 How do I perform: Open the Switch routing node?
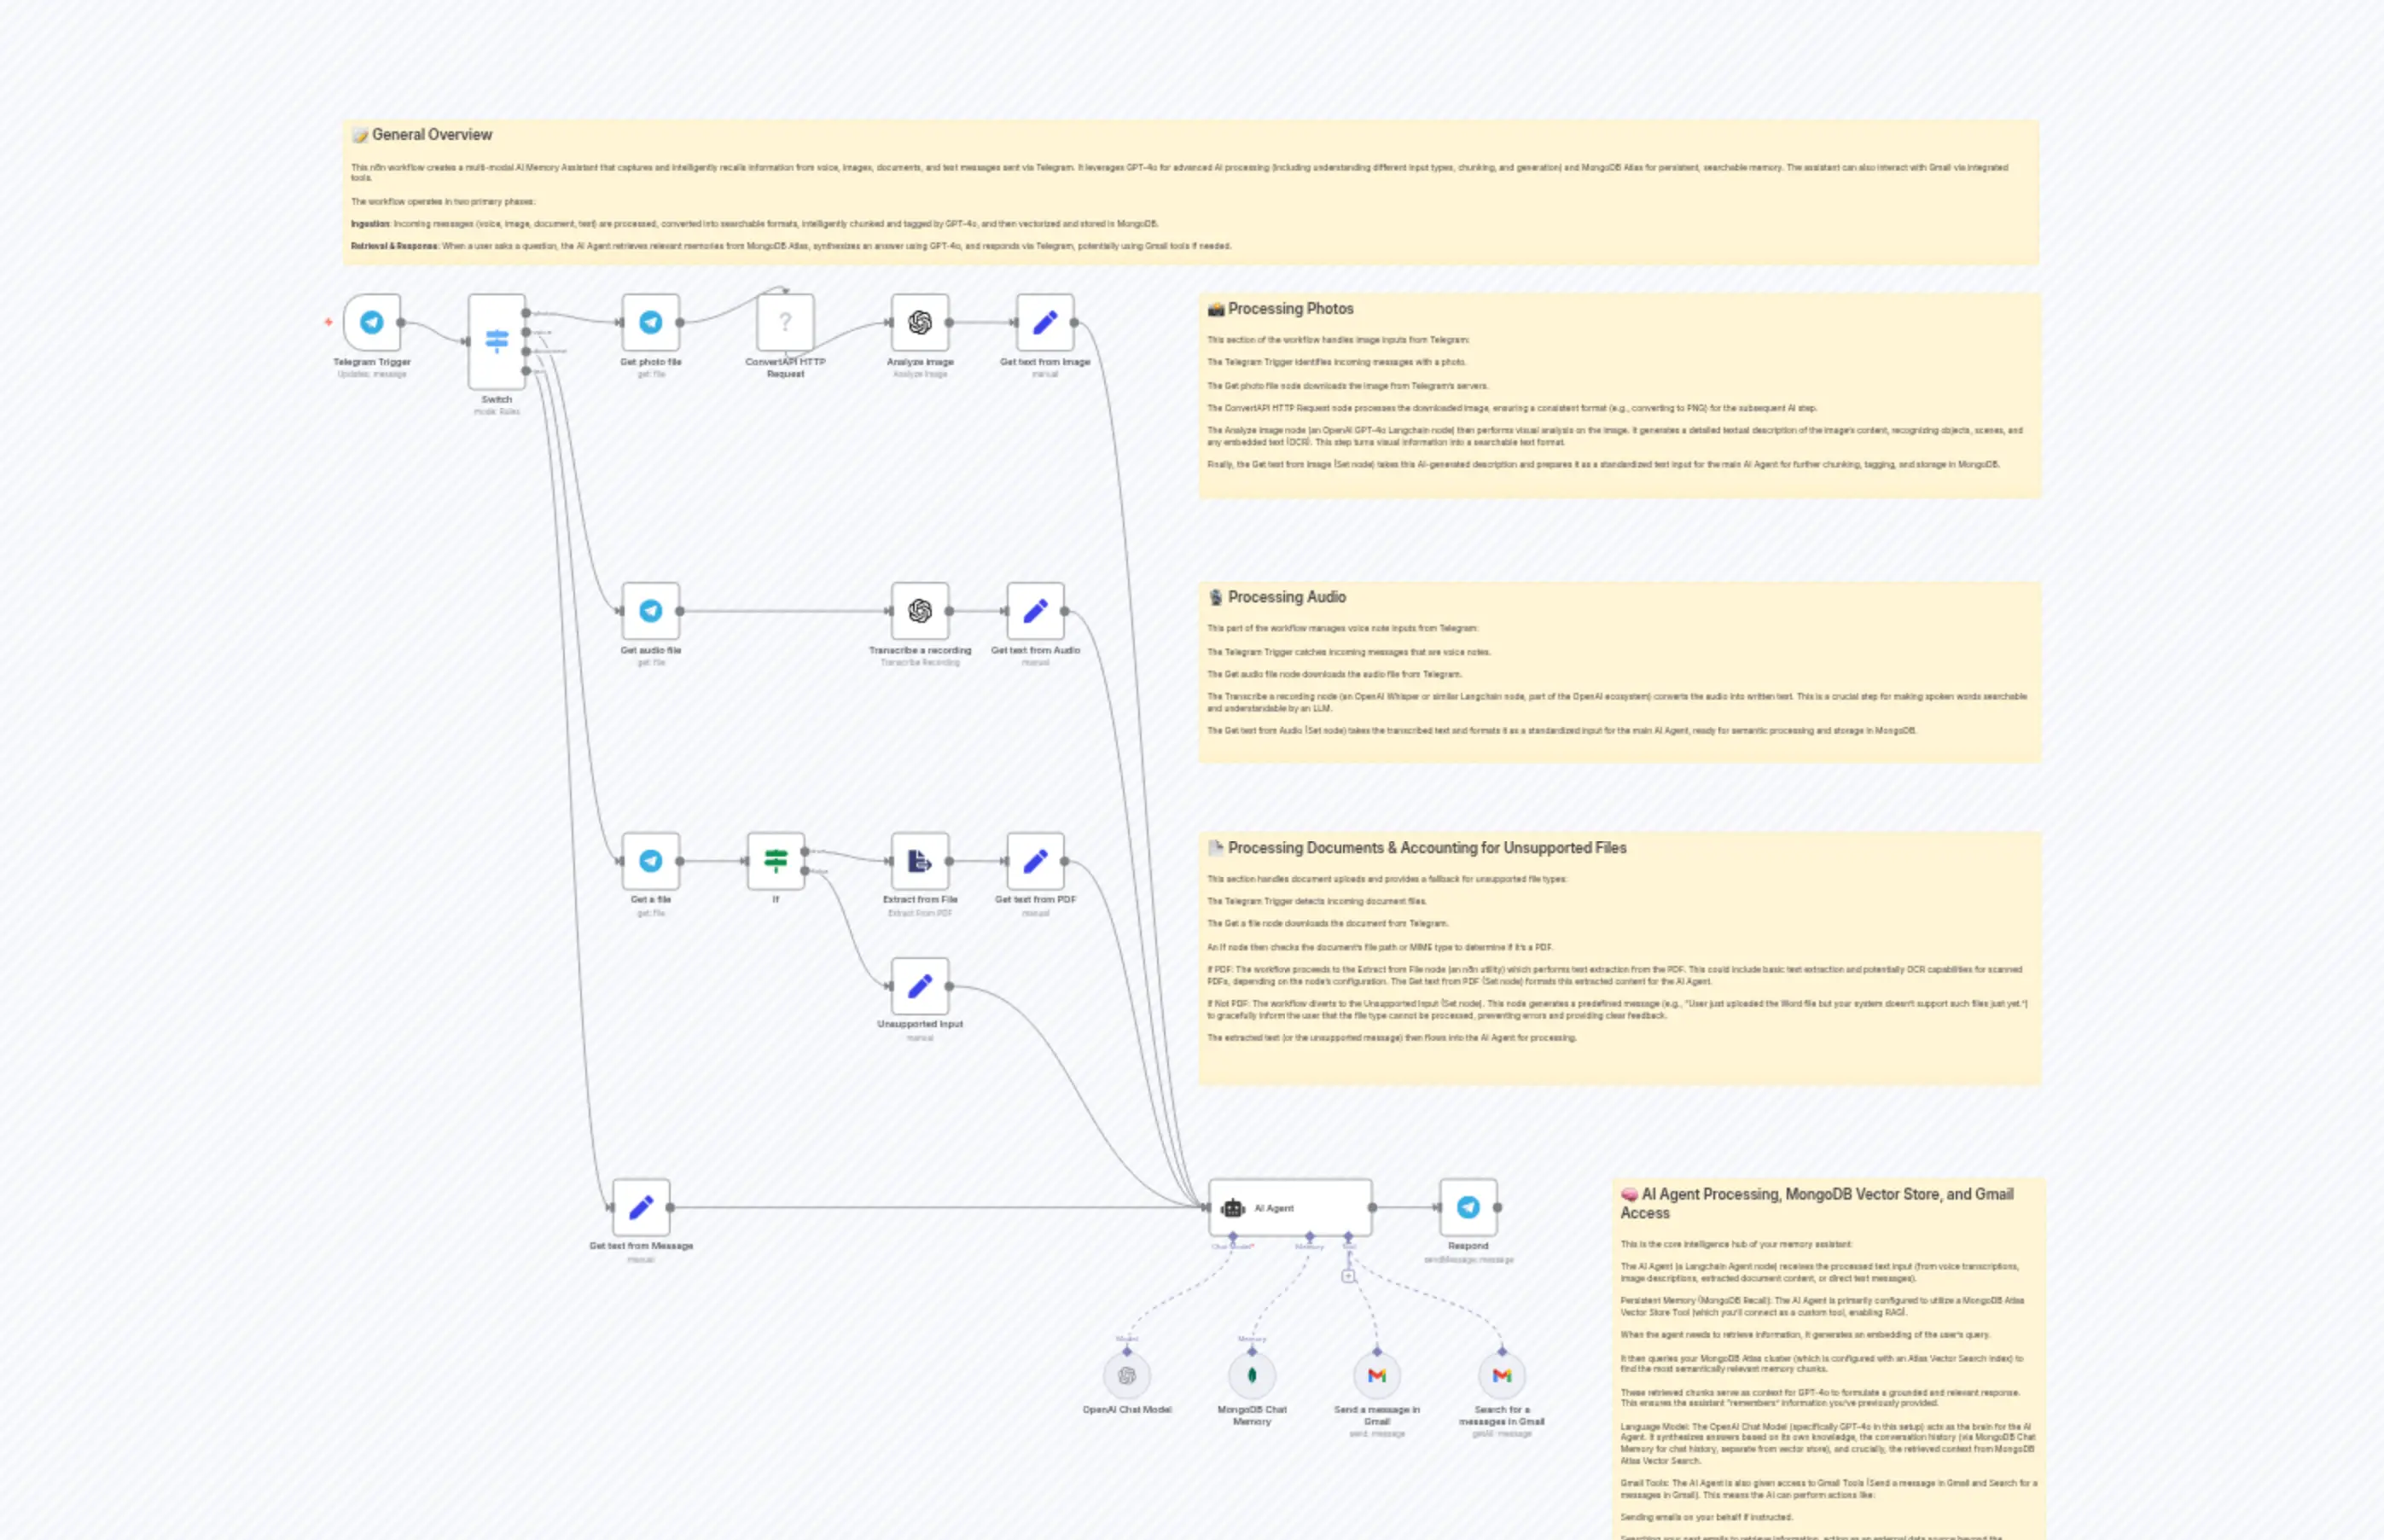tap(497, 340)
